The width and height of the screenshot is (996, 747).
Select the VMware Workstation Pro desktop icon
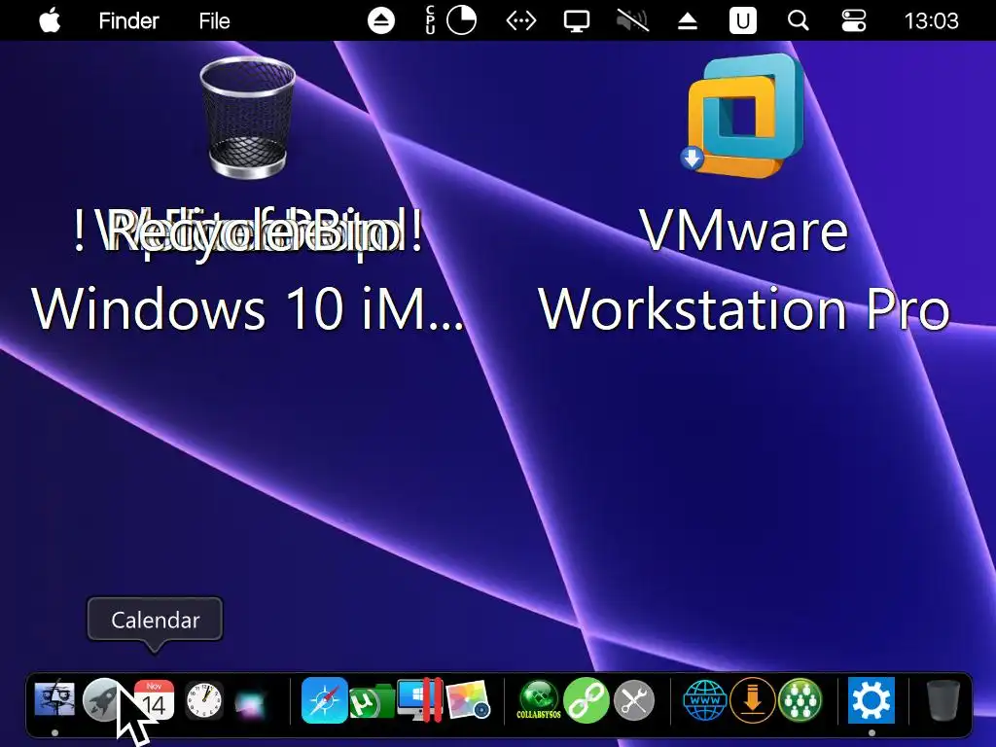(x=744, y=115)
